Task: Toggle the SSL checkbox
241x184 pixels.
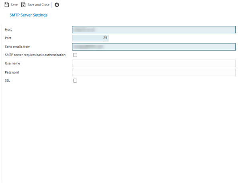Action: [75, 81]
